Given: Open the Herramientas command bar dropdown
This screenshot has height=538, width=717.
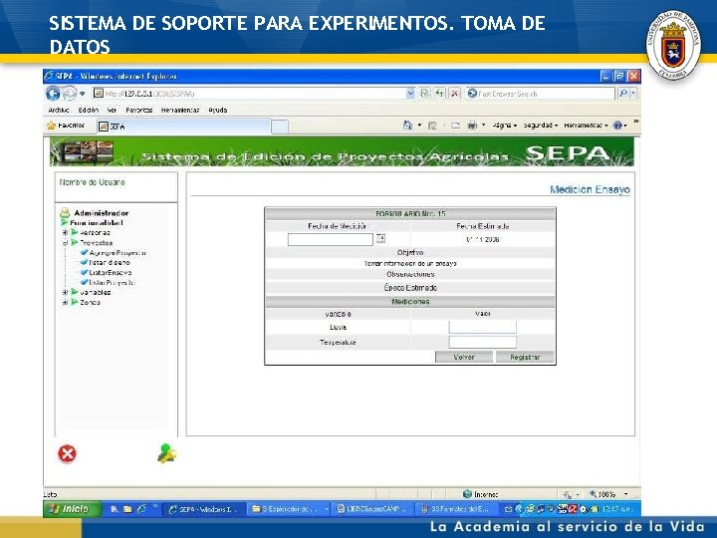Looking at the screenshot, I should tap(586, 125).
